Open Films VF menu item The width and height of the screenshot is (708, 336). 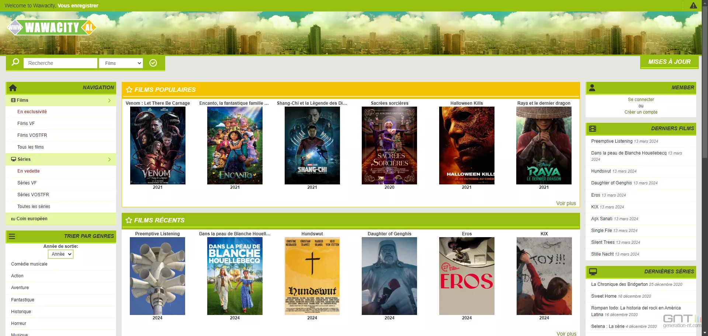(26, 124)
